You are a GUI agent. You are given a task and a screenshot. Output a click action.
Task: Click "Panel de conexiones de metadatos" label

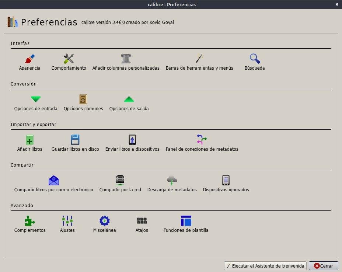tap(202, 149)
